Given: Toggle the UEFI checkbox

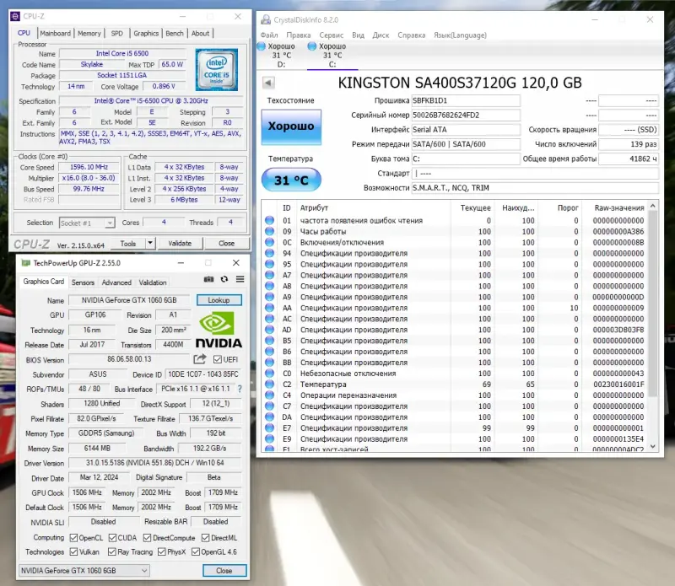Looking at the screenshot, I should tap(219, 360).
